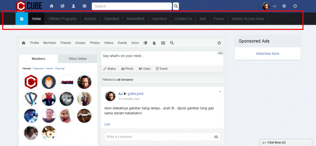Screen dimensions: 316x146
Task: Click the Cube logo in the header
Action: pos(29,6)
